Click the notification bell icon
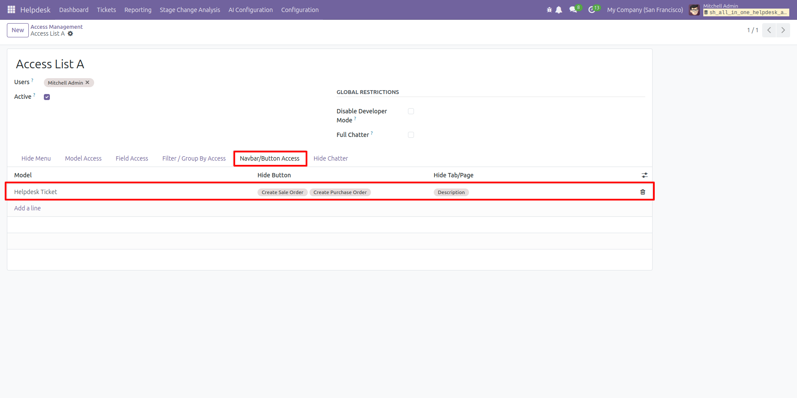797x398 pixels. pos(559,10)
